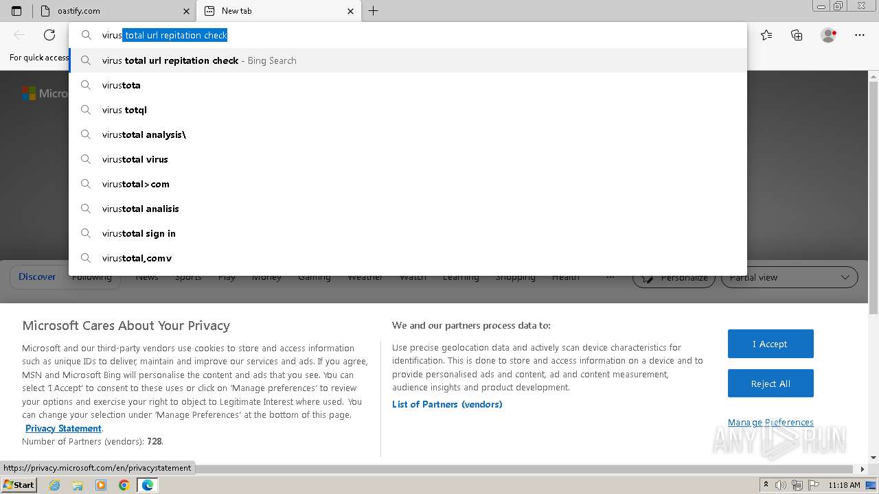
Task: Select the 'virustota' suggestion
Action: pyautogui.click(x=408, y=85)
